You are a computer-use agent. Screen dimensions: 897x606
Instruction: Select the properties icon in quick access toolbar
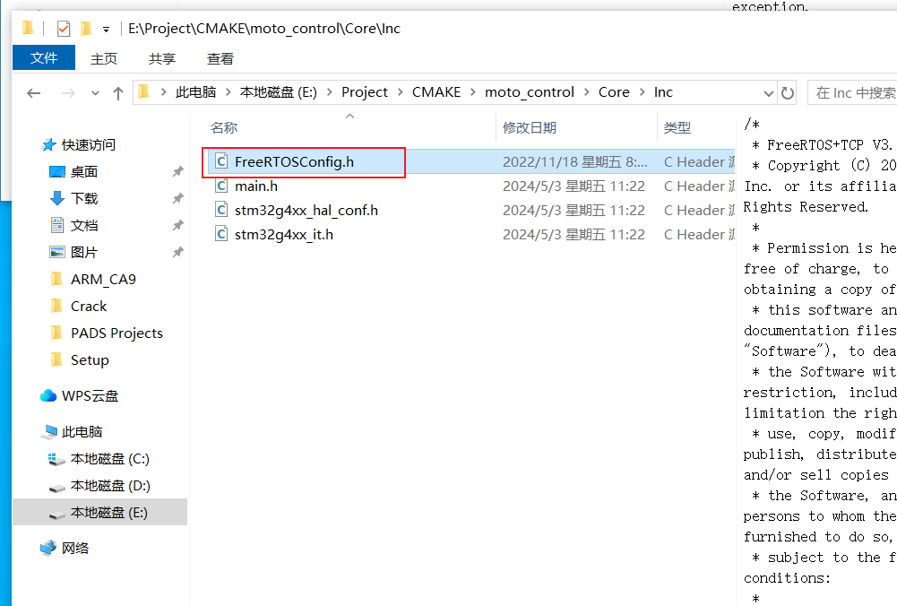[x=63, y=28]
